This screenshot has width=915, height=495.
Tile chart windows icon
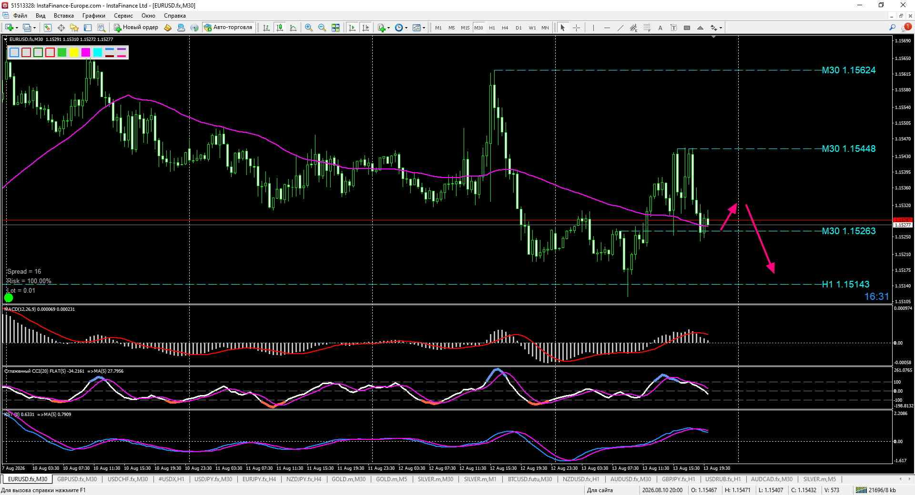point(335,28)
